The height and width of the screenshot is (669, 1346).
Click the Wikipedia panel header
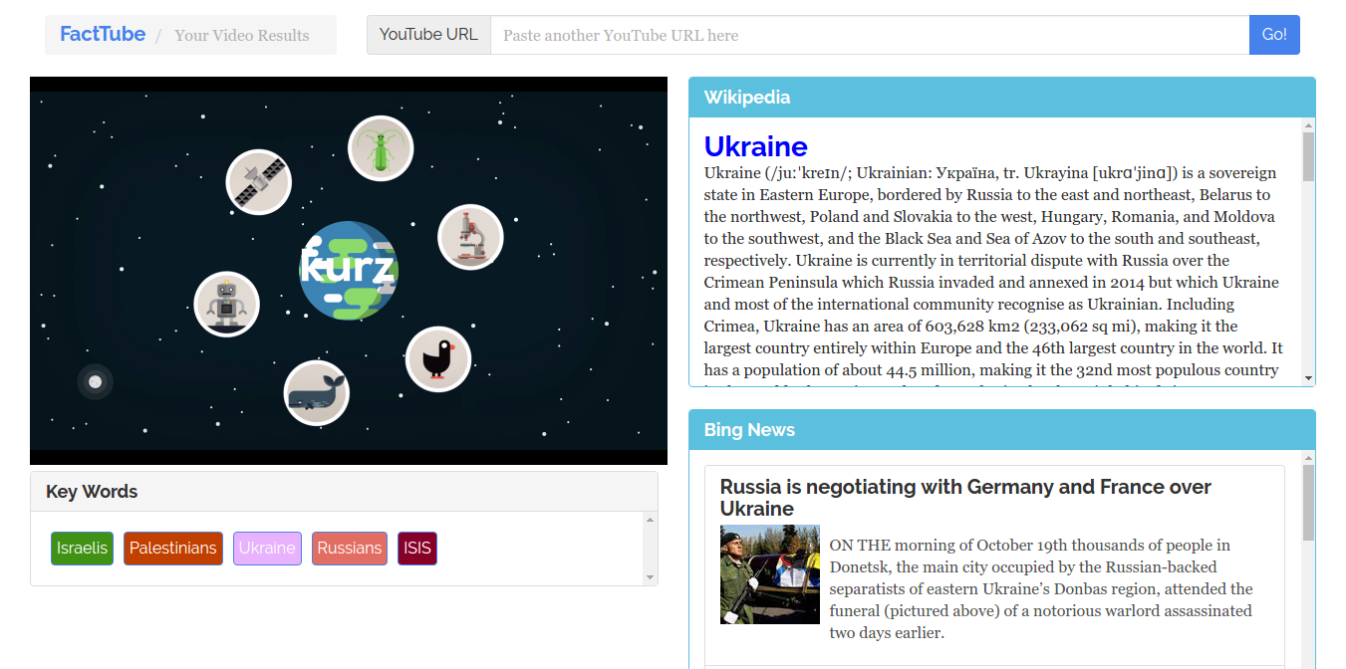pyautogui.click(x=1002, y=98)
